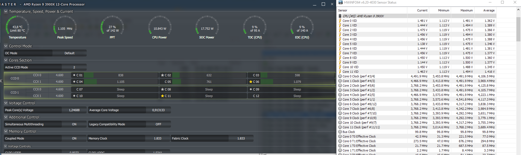Maximize the Ryzen Master window

tap(323, 4)
